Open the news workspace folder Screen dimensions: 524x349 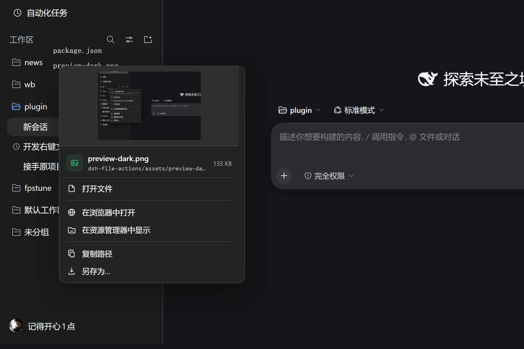33,62
